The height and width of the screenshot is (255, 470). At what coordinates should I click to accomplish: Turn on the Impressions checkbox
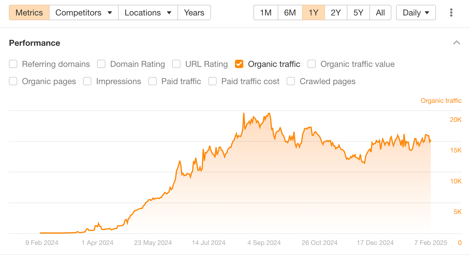87,81
